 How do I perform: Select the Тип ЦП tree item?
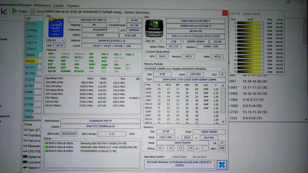[32, 130]
